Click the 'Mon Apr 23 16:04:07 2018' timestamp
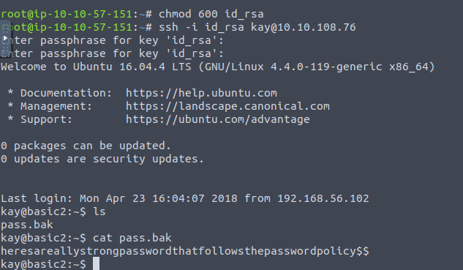Screen dimensions: 463x270 (x=158, y=198)
